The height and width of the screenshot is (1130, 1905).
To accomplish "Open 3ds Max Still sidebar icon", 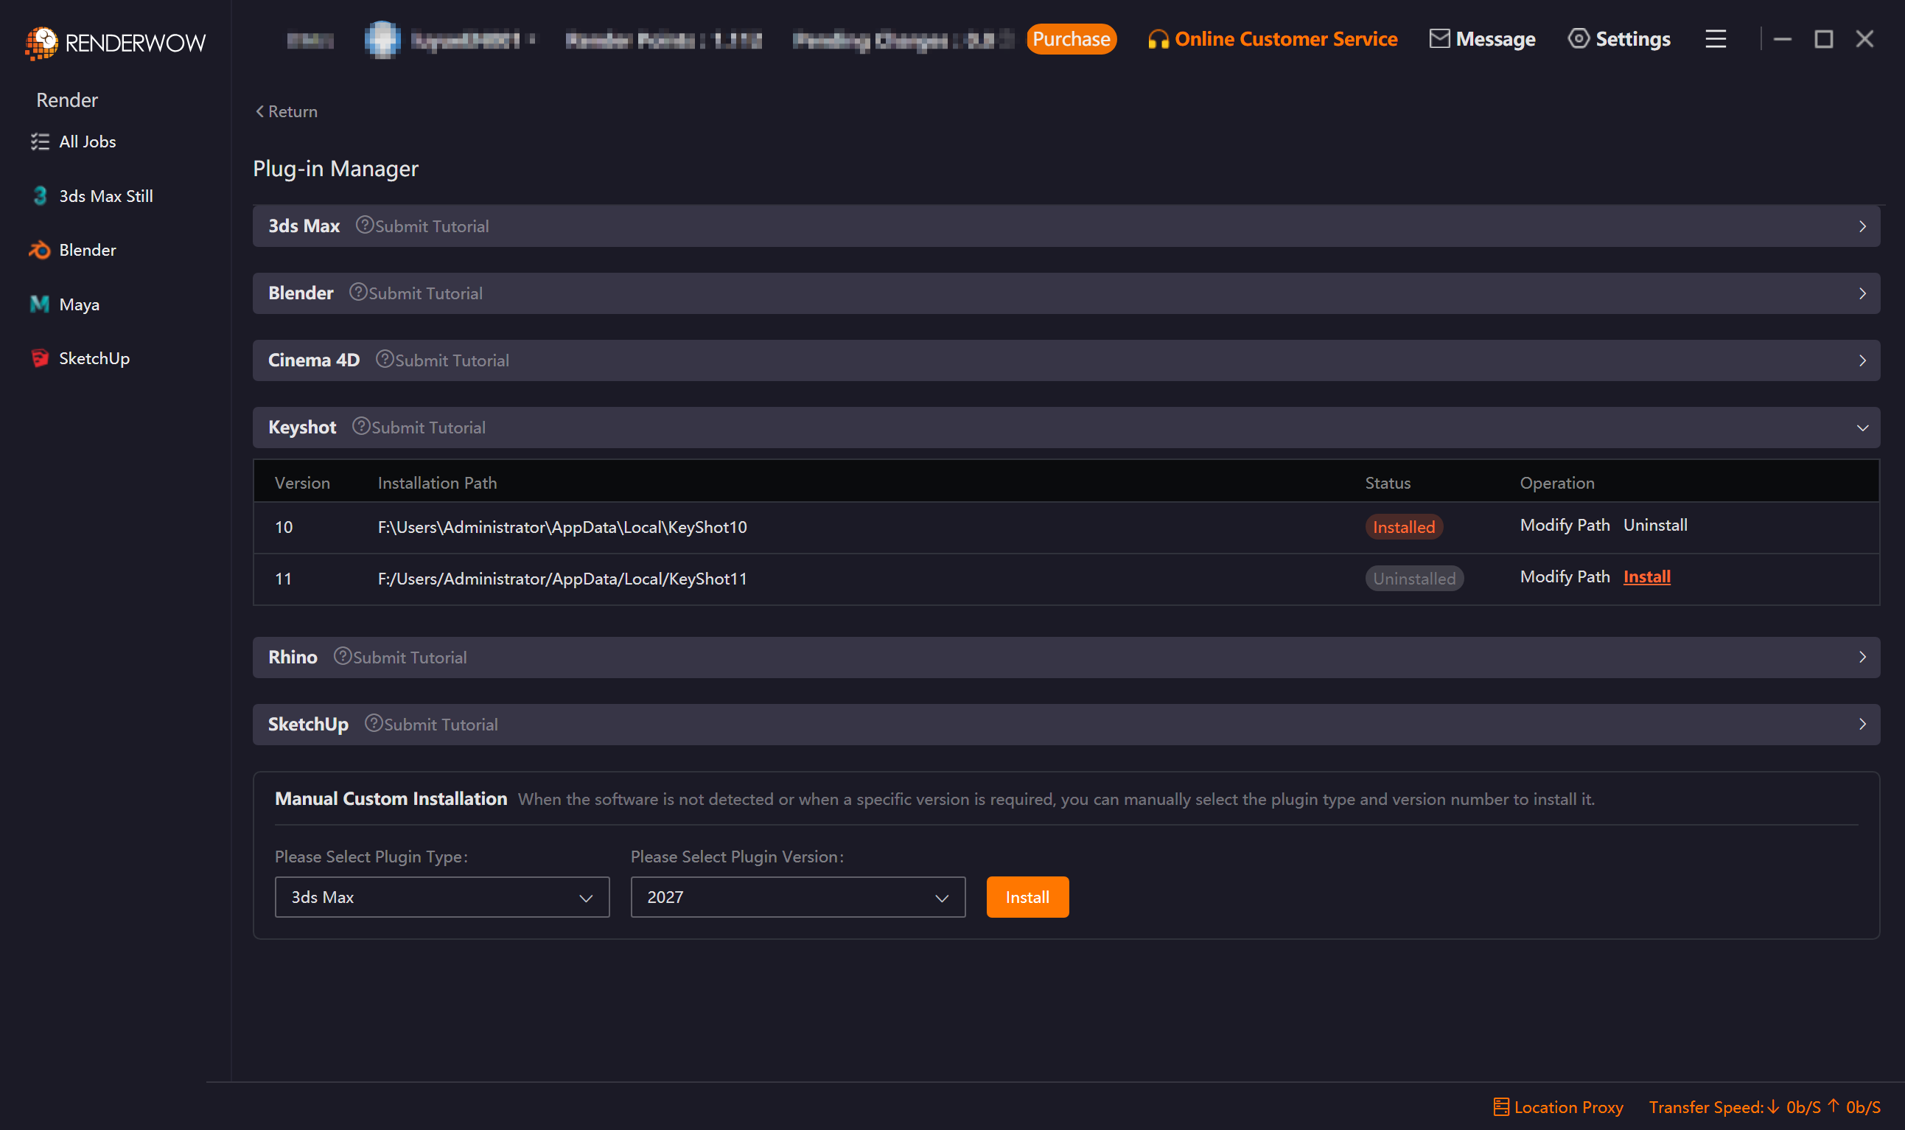I will 40,195.
